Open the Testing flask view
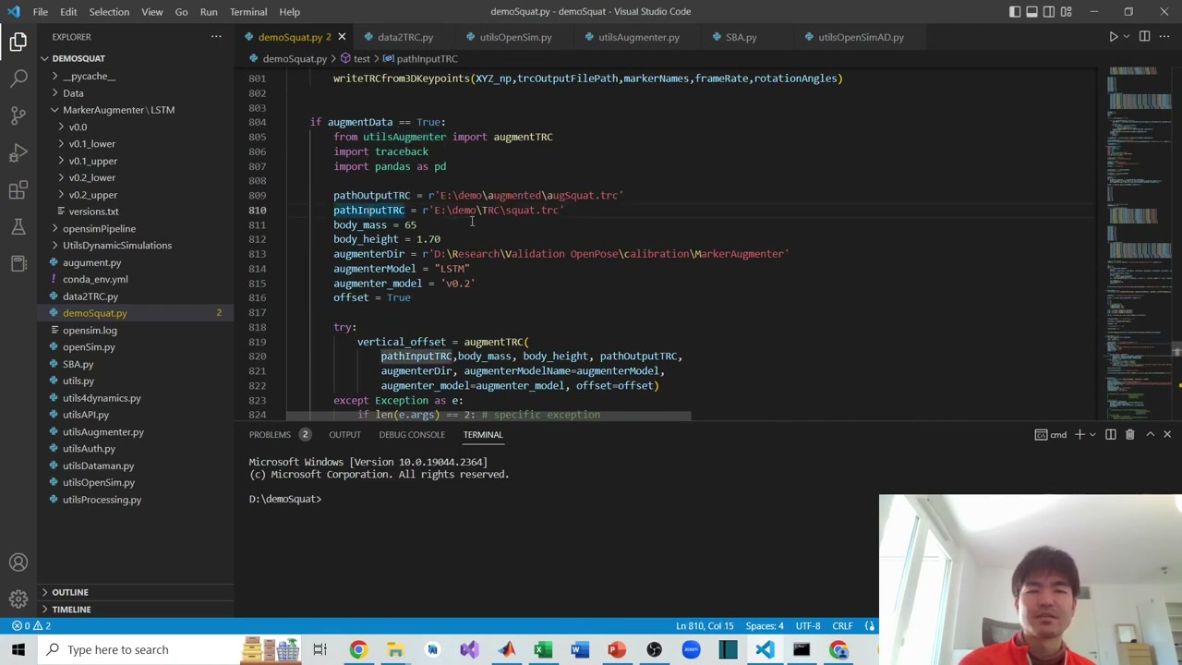This screenshot has width=1182, height=665. [18, 226]
